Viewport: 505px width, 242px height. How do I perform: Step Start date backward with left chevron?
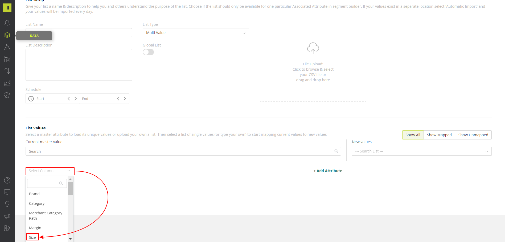[x=69, y=99]
